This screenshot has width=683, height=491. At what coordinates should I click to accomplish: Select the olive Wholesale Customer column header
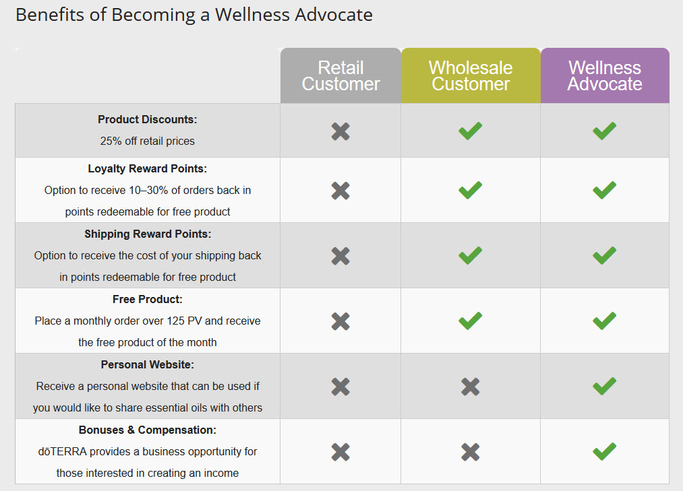point(471,75)
